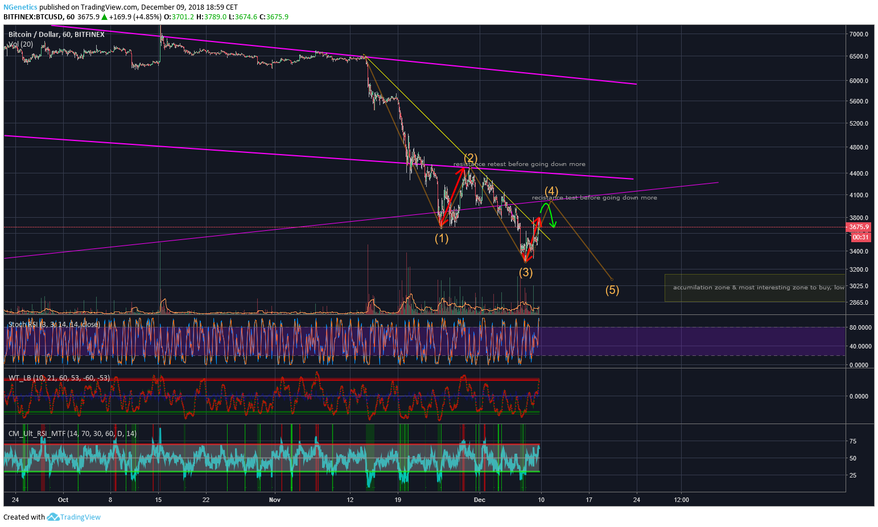Select the CM_Ult_RSI_MTF indicator label
Screen dimensions: 878x527
[72, 434]
